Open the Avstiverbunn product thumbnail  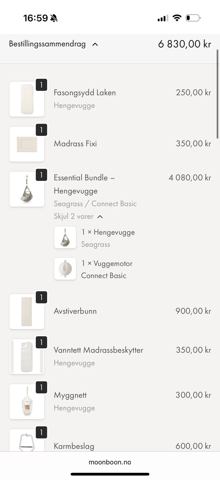(x=27, y=311)
